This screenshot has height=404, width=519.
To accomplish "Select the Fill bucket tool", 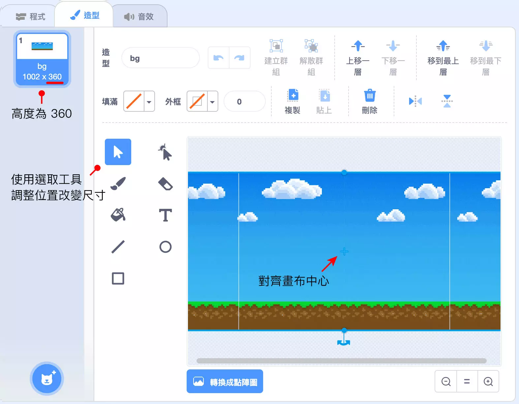I will [x=118, y=215].
